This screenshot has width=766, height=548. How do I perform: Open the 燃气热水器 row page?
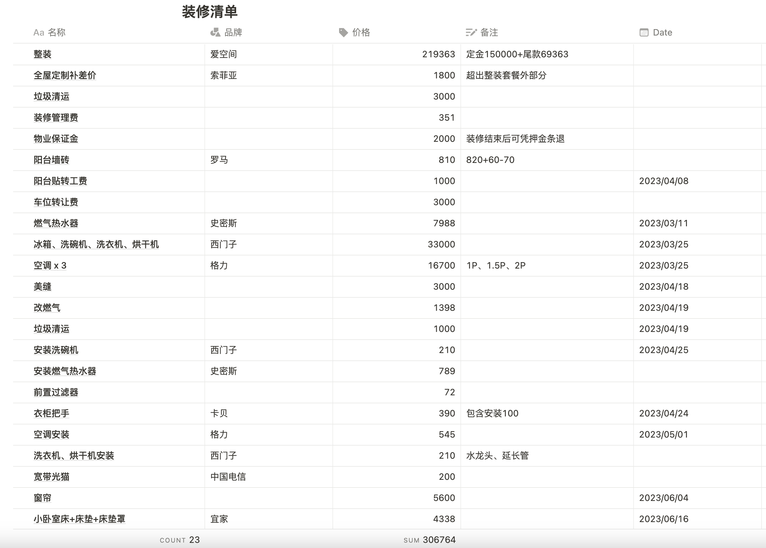click(x=56, y=223)
